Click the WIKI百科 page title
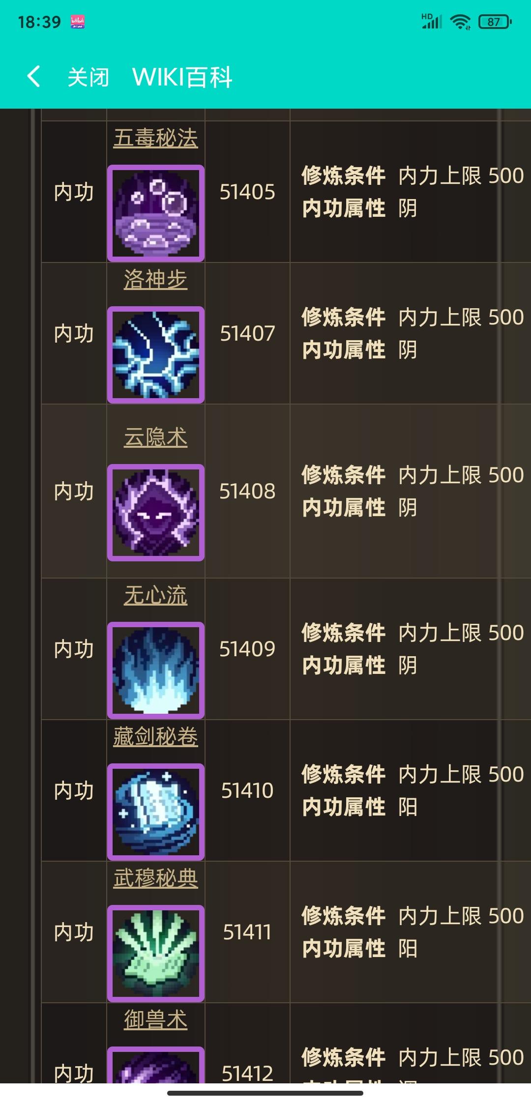Screen dimensions: 531x1105 [x=182, y=78]
